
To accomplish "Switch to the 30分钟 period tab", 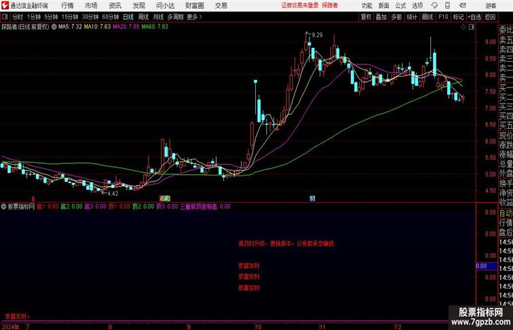I will [x=90, y=17].
